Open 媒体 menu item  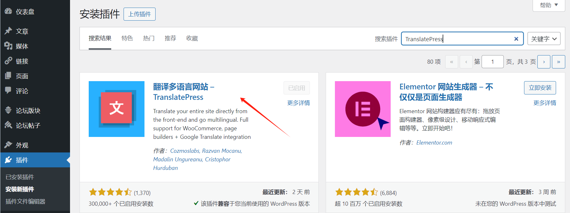pyautogui.click(x=35, y=46)
